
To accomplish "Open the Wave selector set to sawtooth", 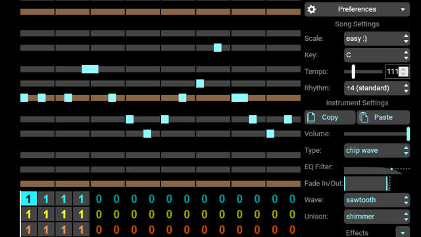I will coord(377,200).
